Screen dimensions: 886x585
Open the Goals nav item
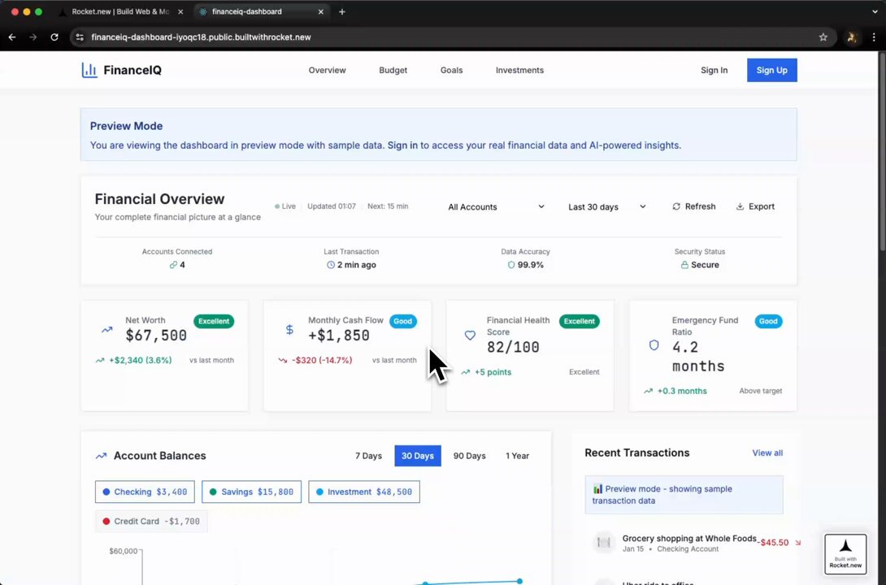[451, 70]
